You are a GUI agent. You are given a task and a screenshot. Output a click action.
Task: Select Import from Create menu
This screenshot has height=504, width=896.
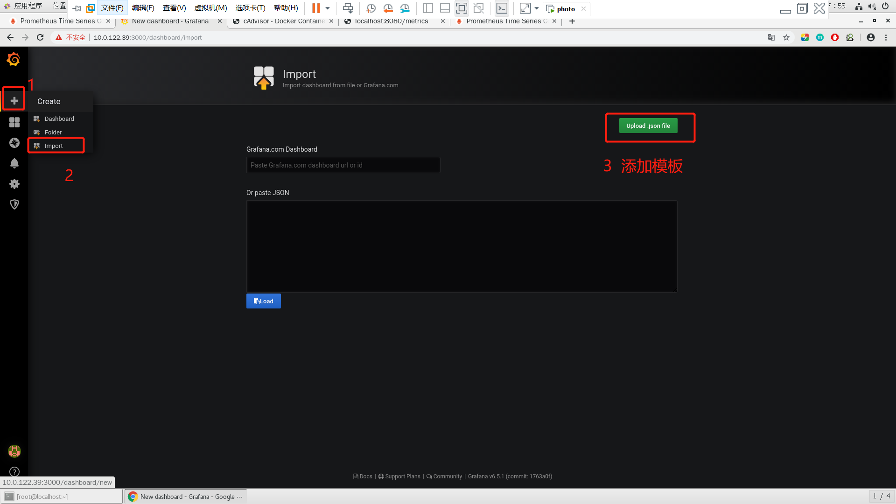tap(53, 146)
